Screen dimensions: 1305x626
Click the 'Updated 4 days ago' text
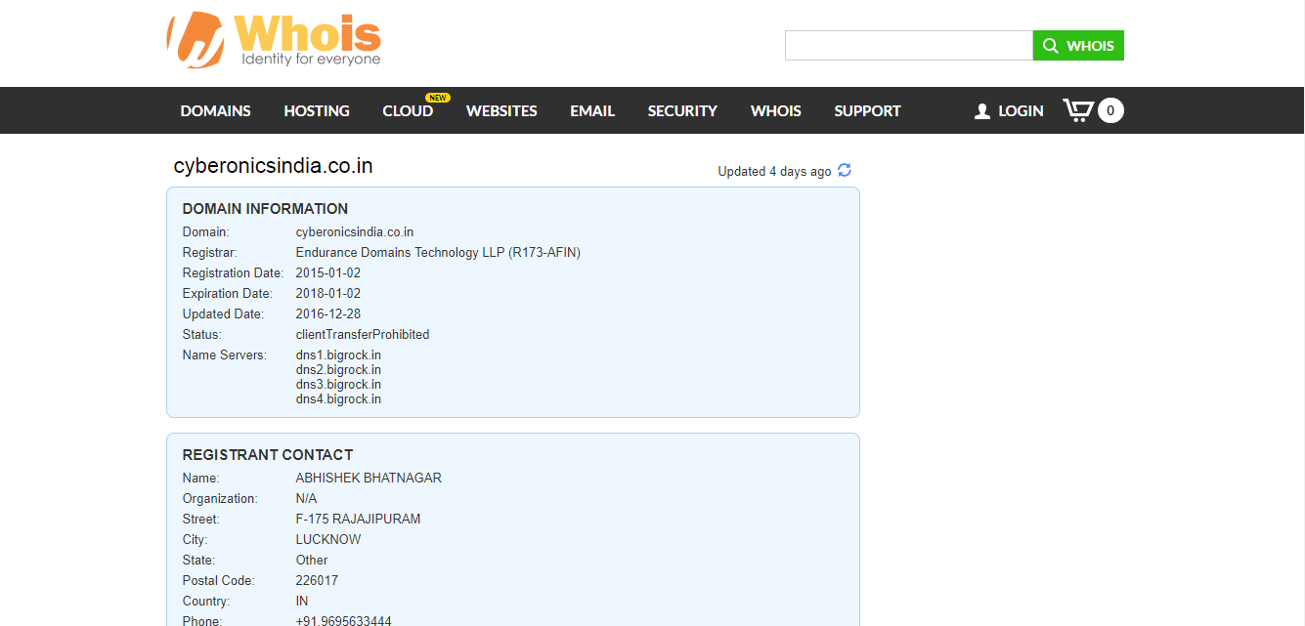[774, 171]
